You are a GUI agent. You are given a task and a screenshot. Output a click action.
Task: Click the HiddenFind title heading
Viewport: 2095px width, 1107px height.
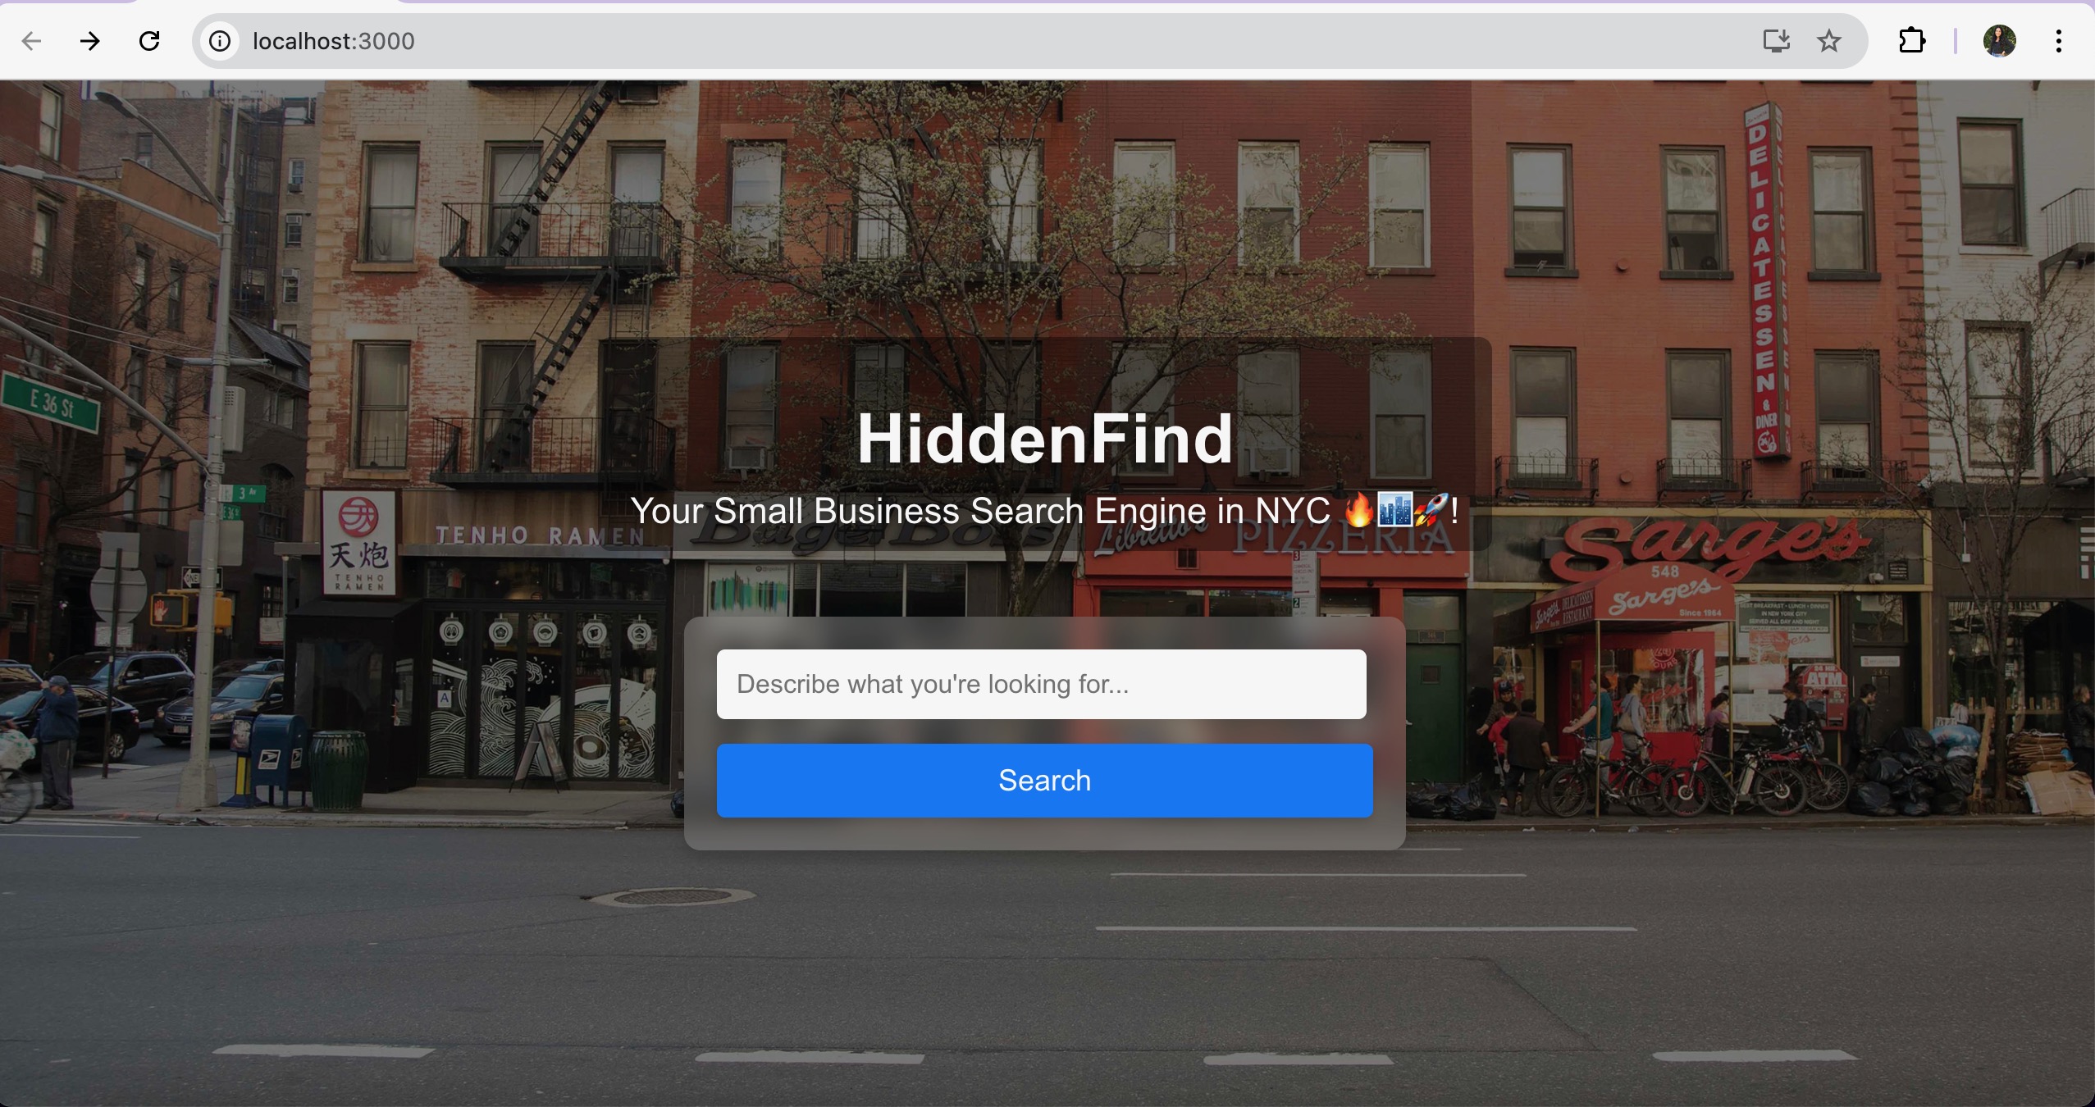click(1045, 439)
